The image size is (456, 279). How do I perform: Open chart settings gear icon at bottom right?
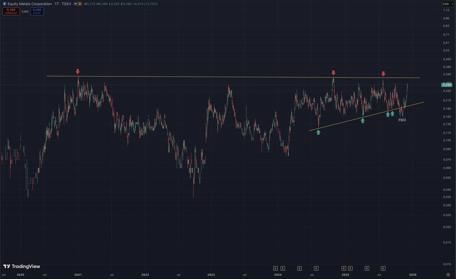coord(448,274)
